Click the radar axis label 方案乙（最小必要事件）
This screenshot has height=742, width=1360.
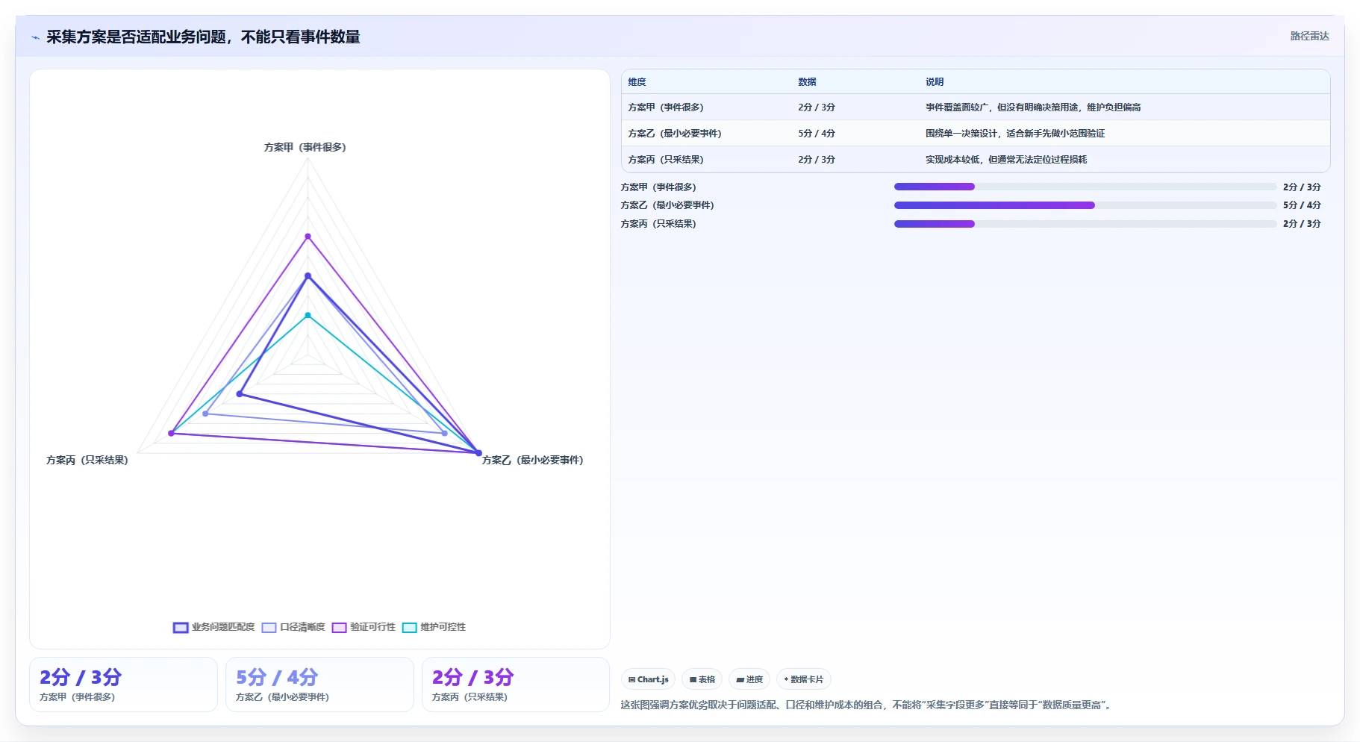click(532, 461)
